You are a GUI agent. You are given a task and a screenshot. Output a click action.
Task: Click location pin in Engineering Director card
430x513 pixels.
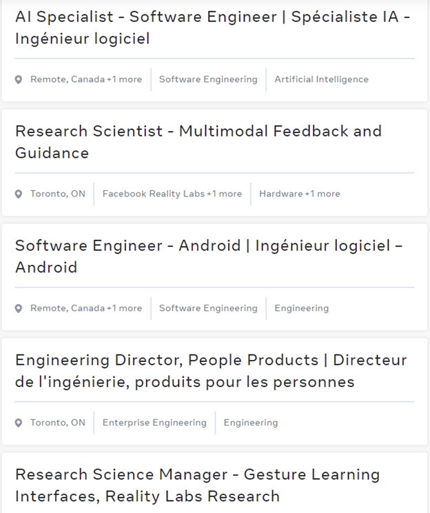pyautogui.click(x=19, y=423)
